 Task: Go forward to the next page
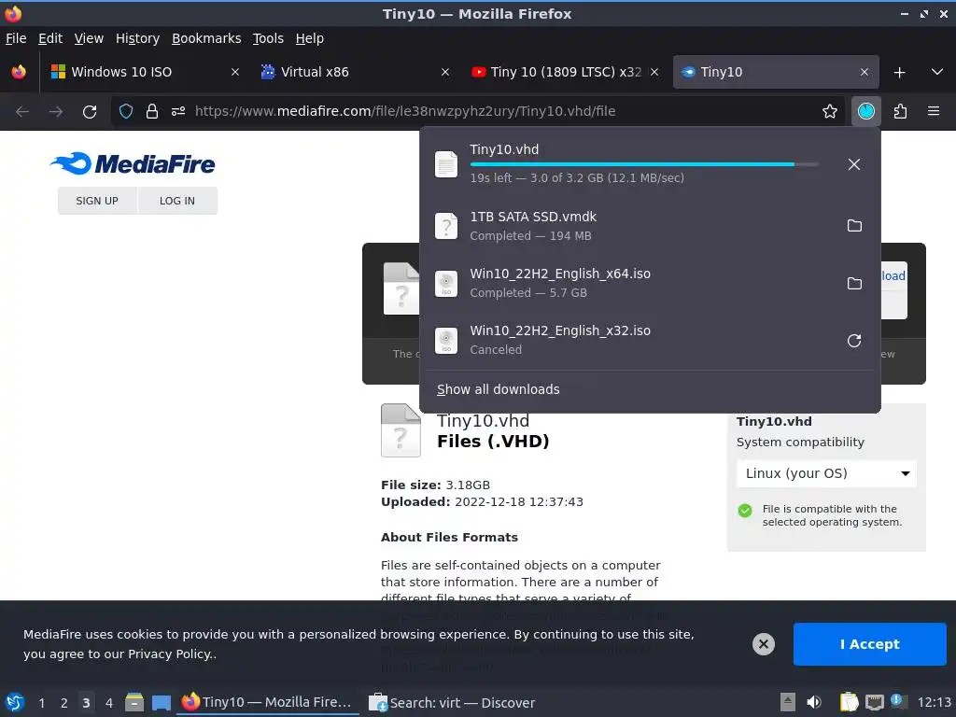point(56,112)
